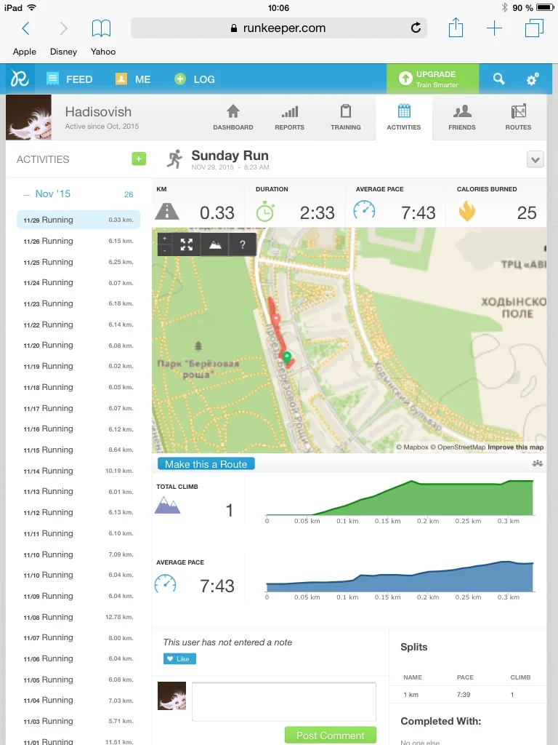Add new activity with green plus
This screenshot has width=558, height=745.
139,159
